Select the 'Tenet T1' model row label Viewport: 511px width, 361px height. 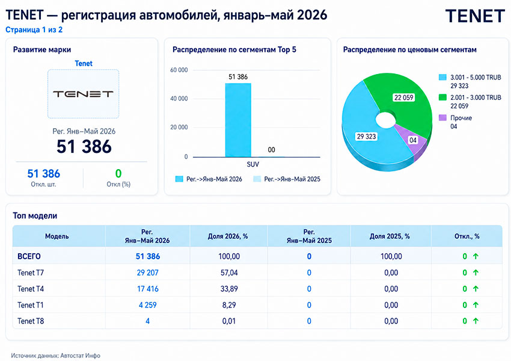click(30, 305)
